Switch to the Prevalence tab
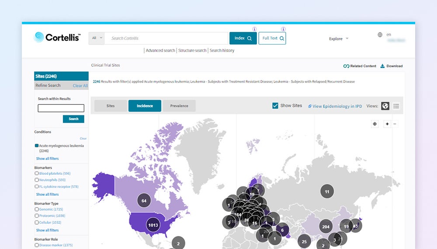Viewport: 437px width, 249px height. pos(179,106)
